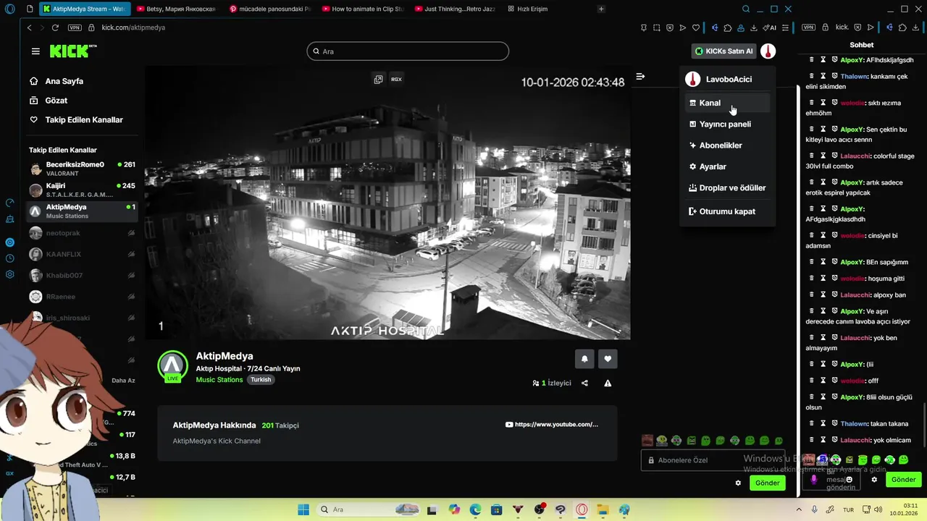Select the AktipMedya channel in the sidebar
This screenshot has width=927, height=521.
tap(82, 211)
